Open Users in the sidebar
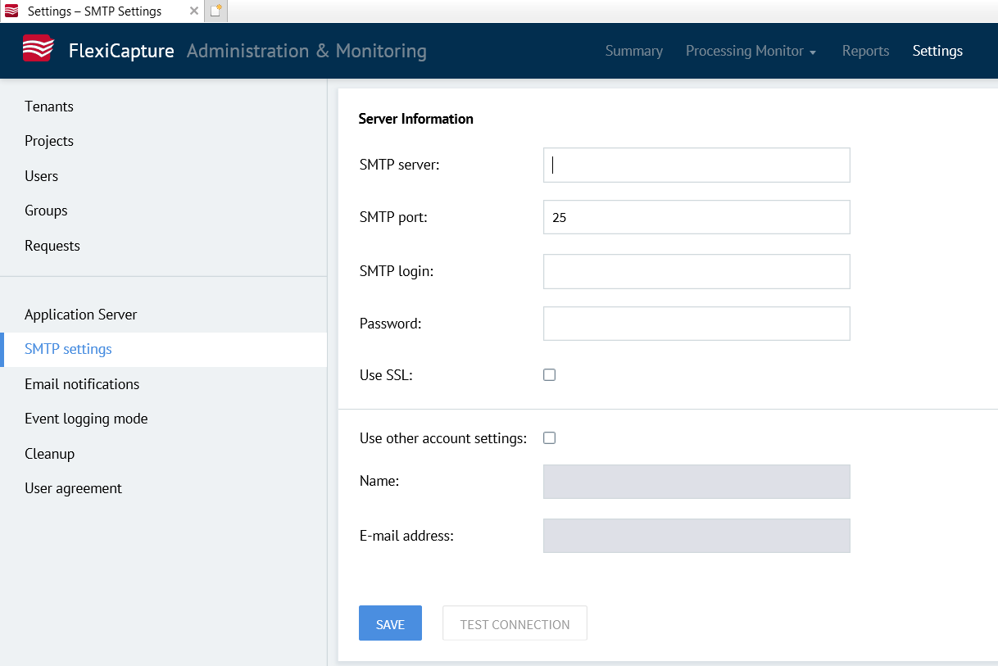The height and width of the screenshot is (666, 998). 41,176
